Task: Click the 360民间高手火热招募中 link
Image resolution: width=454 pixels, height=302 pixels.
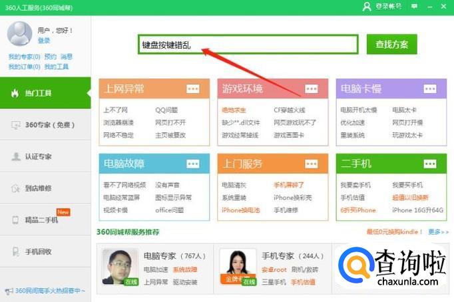Action: pyautogui.click(x=50, y=291)
